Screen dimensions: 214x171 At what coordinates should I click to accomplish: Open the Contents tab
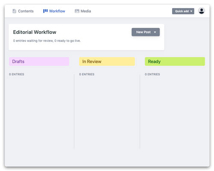coord(23,11)
